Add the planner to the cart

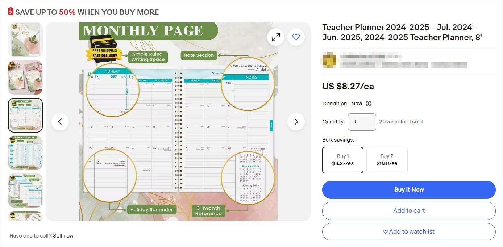pos(409,210)
